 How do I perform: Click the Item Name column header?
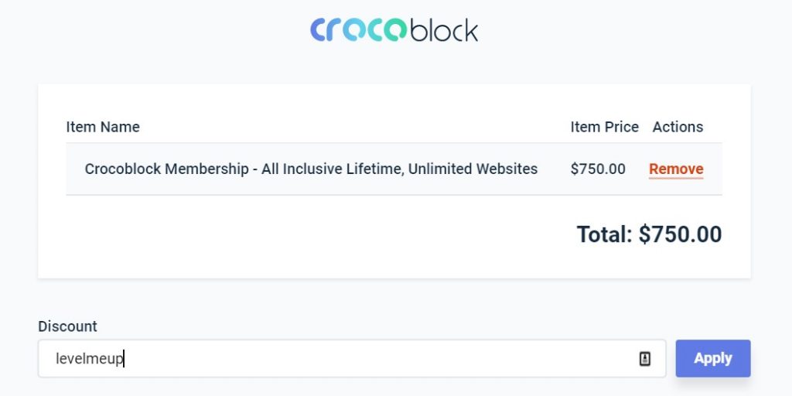coord(103,127)
